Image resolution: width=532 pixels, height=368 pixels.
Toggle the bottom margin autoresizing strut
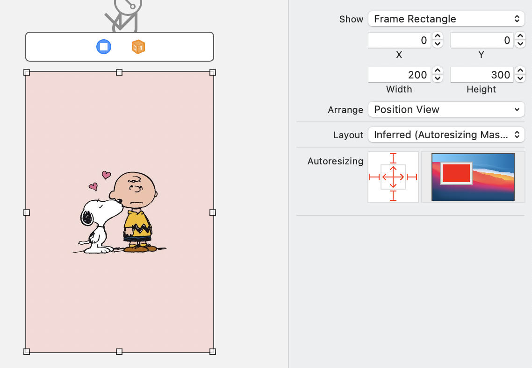(393, 196)
